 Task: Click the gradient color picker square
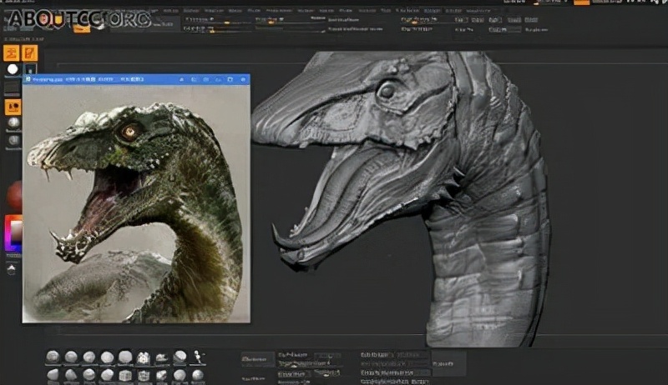click(x=14, y=234)
